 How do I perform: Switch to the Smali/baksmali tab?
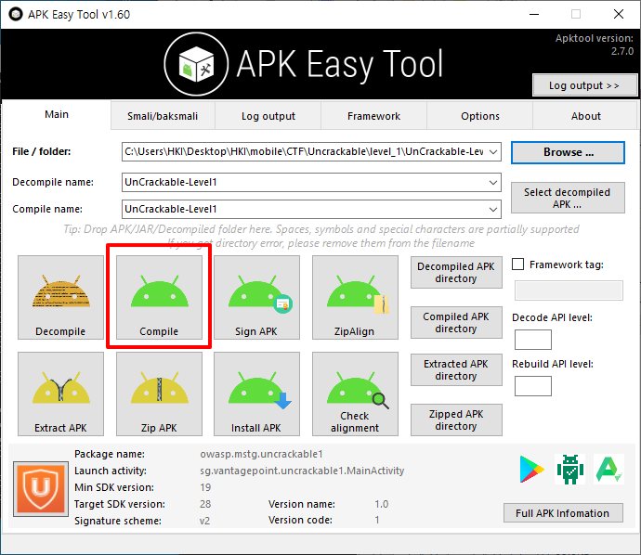pos(163,116)
